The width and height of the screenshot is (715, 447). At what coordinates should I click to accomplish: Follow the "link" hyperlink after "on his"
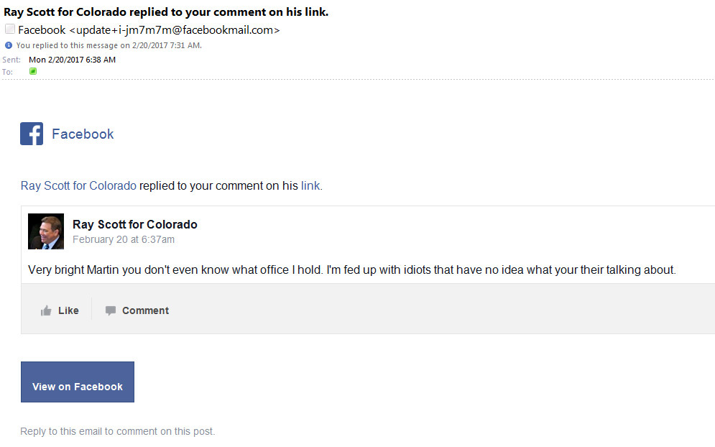[310, 185]
